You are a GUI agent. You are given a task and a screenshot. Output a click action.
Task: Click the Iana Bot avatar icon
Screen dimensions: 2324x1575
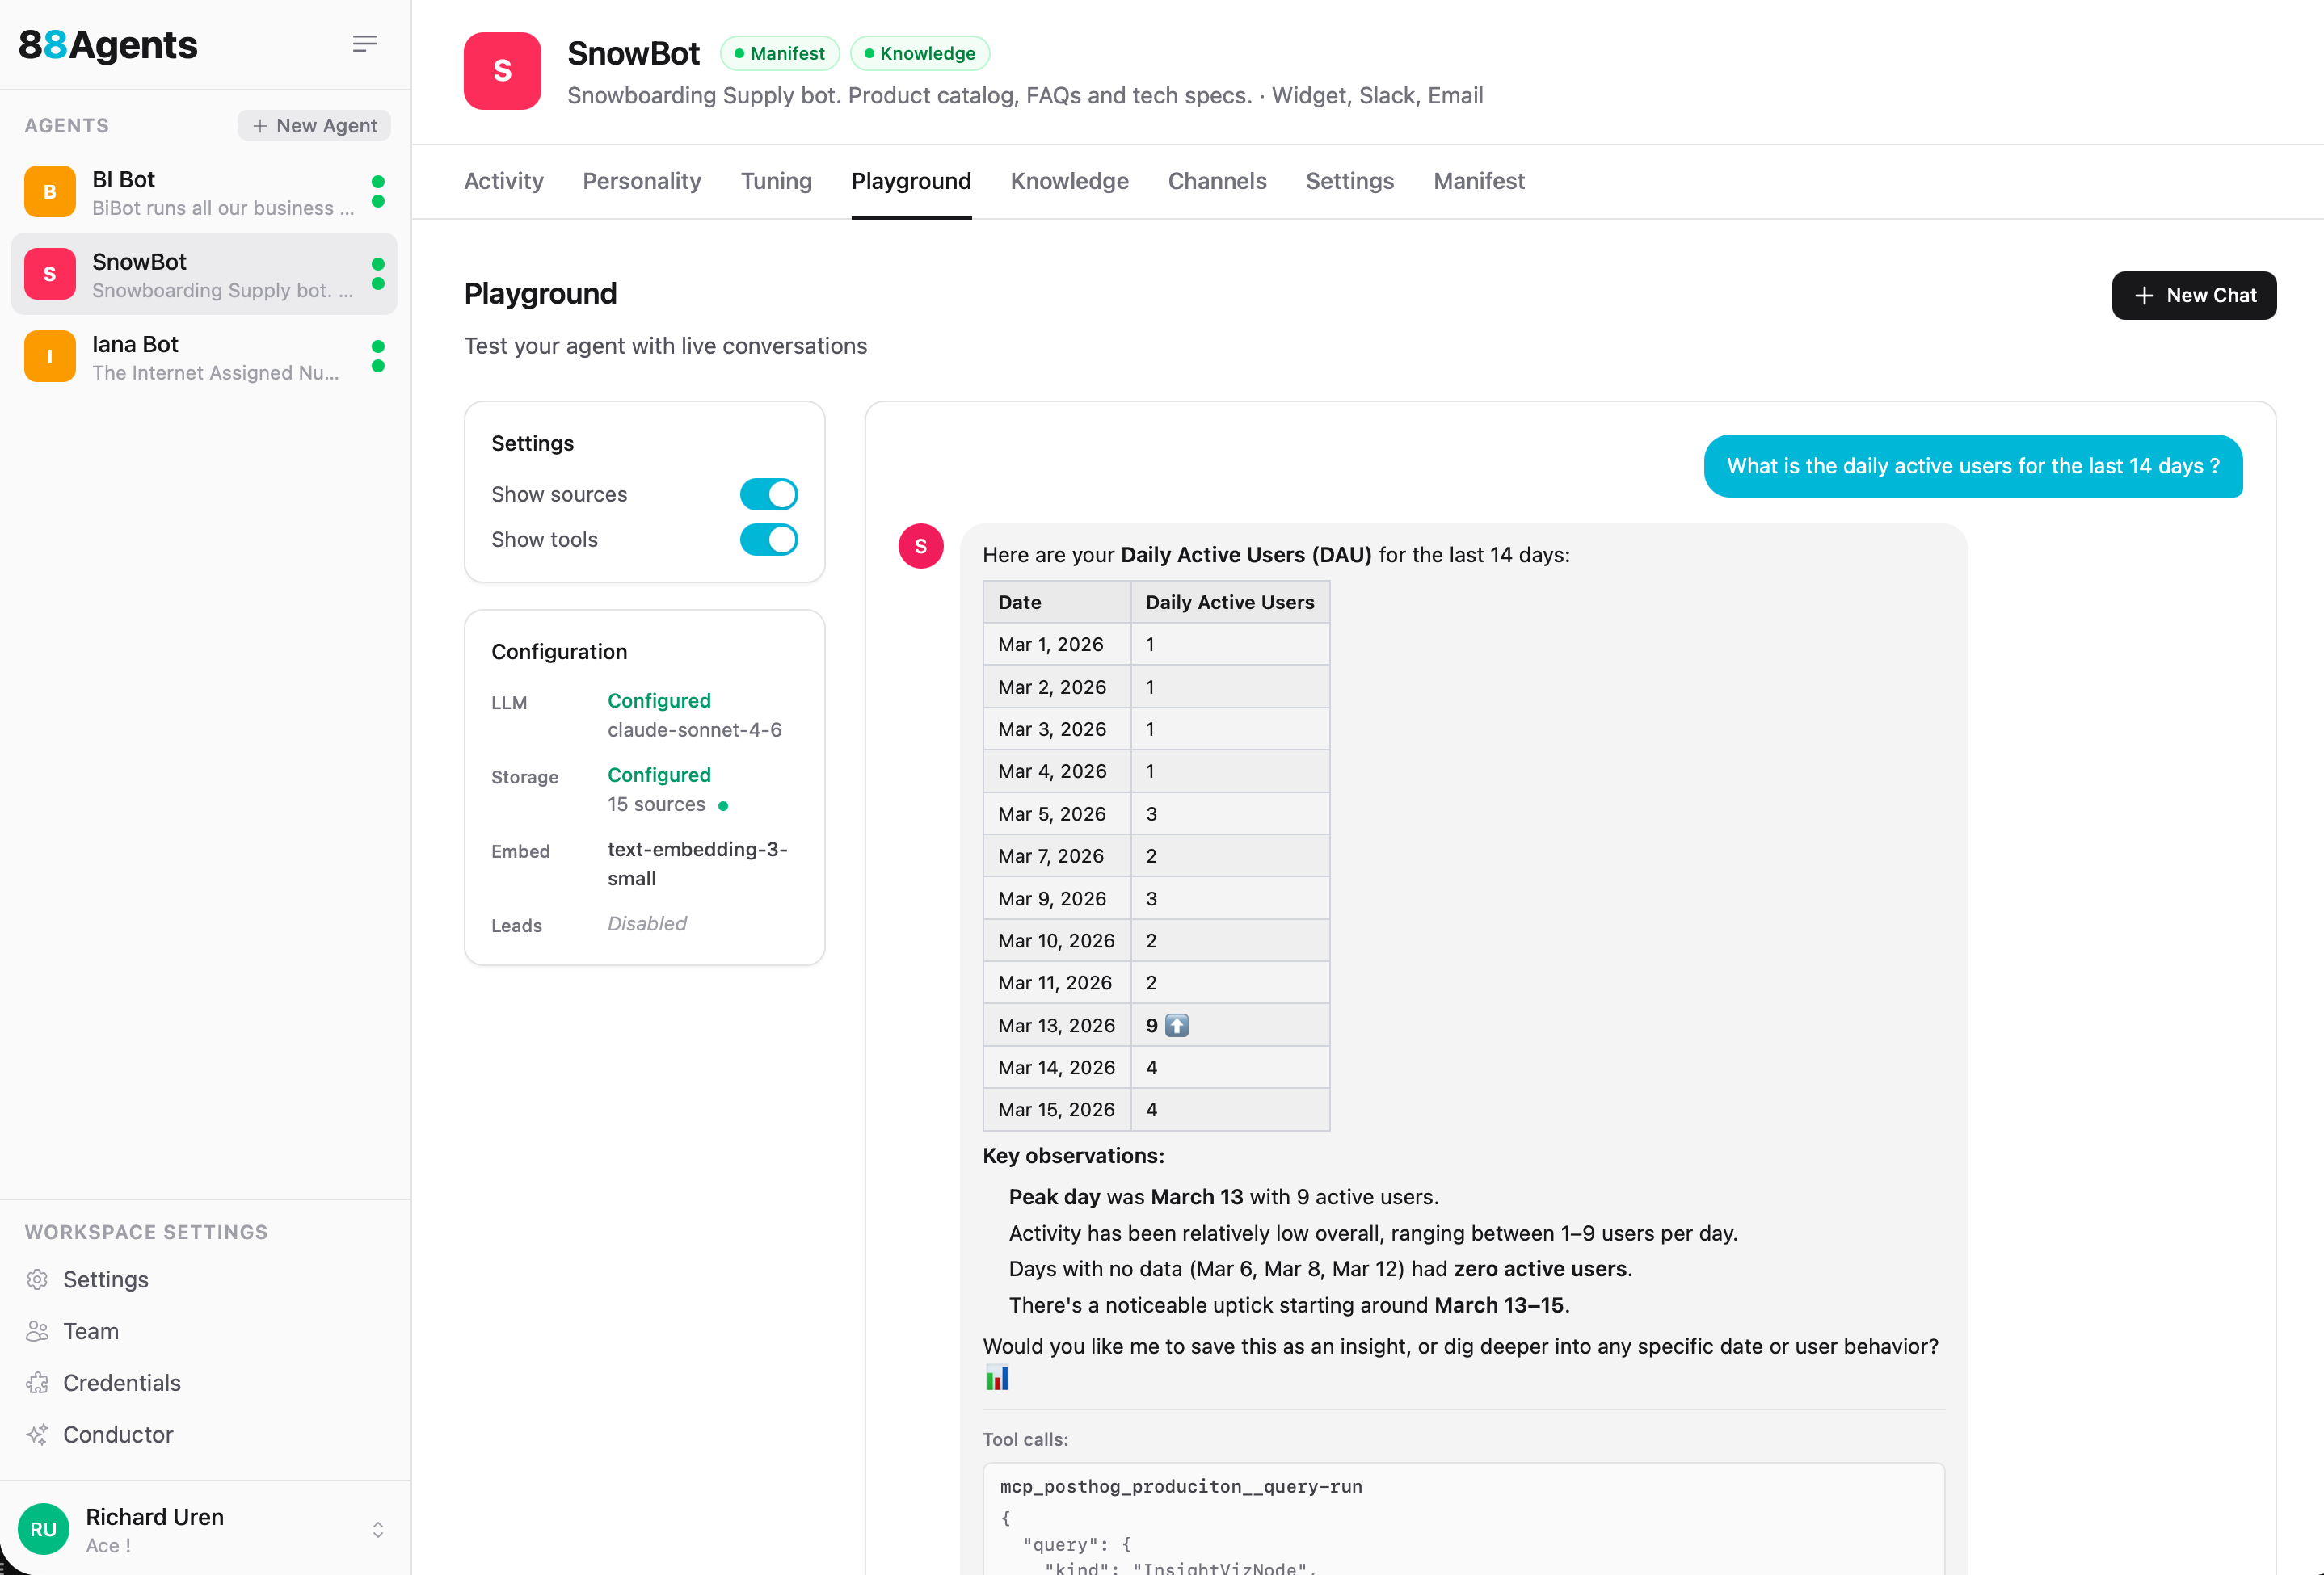point(50,357)
